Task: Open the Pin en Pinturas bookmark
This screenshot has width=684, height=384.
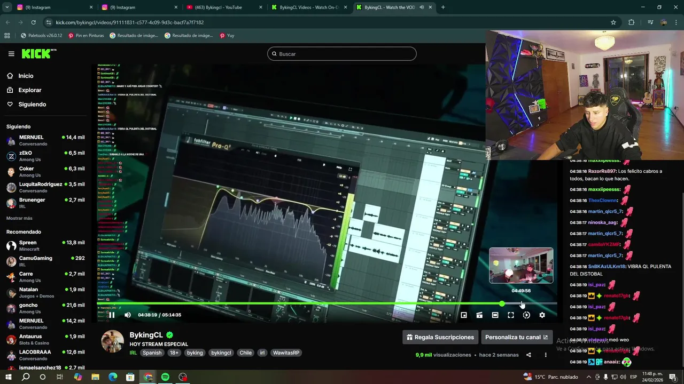Action: (x=86, y=36)
